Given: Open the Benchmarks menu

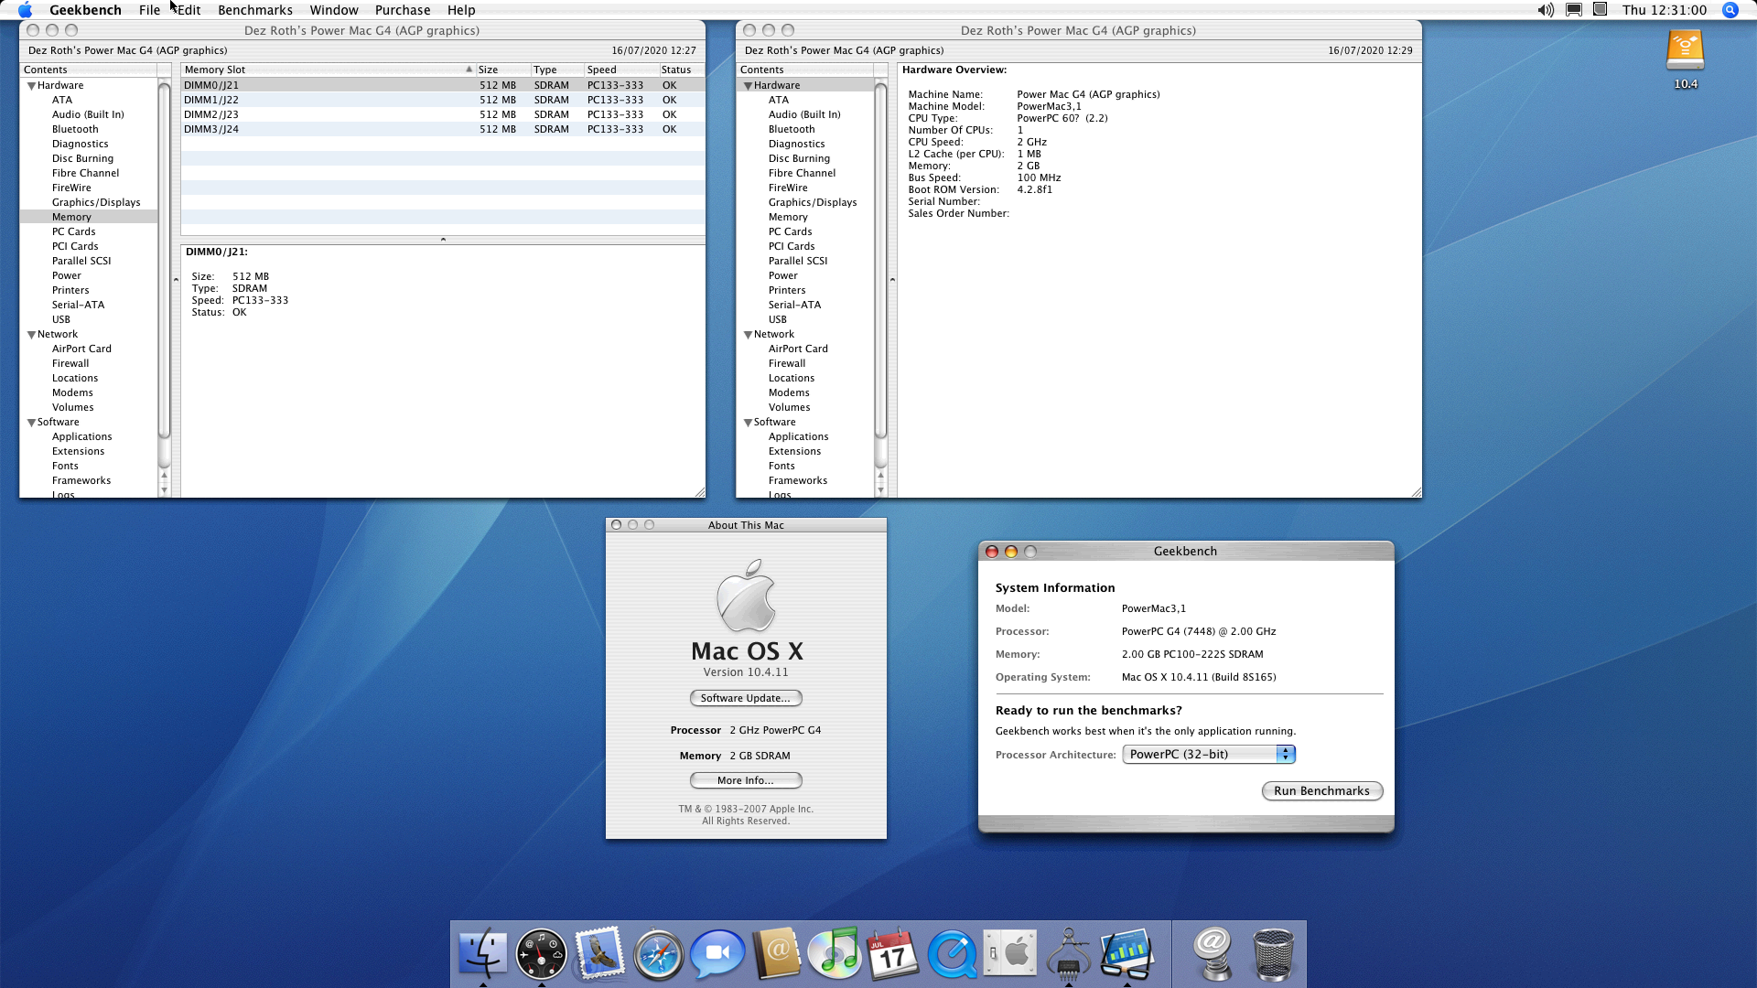Looking at the screenshot, I should point(255,10).
